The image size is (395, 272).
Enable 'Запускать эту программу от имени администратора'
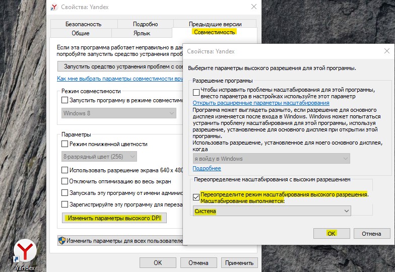(64, 192)
